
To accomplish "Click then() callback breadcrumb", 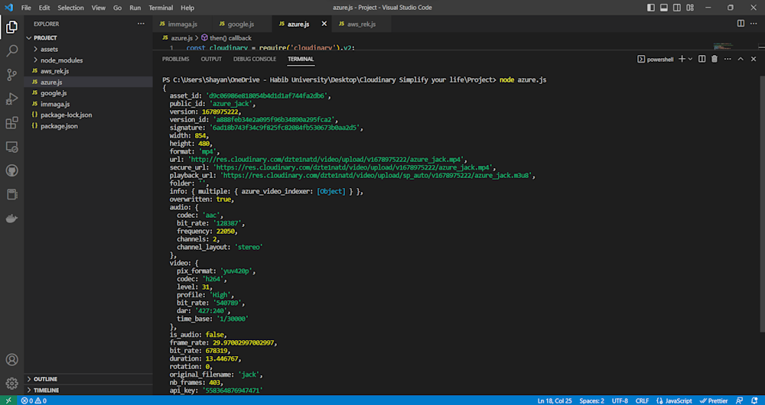I will pos(226,38).
